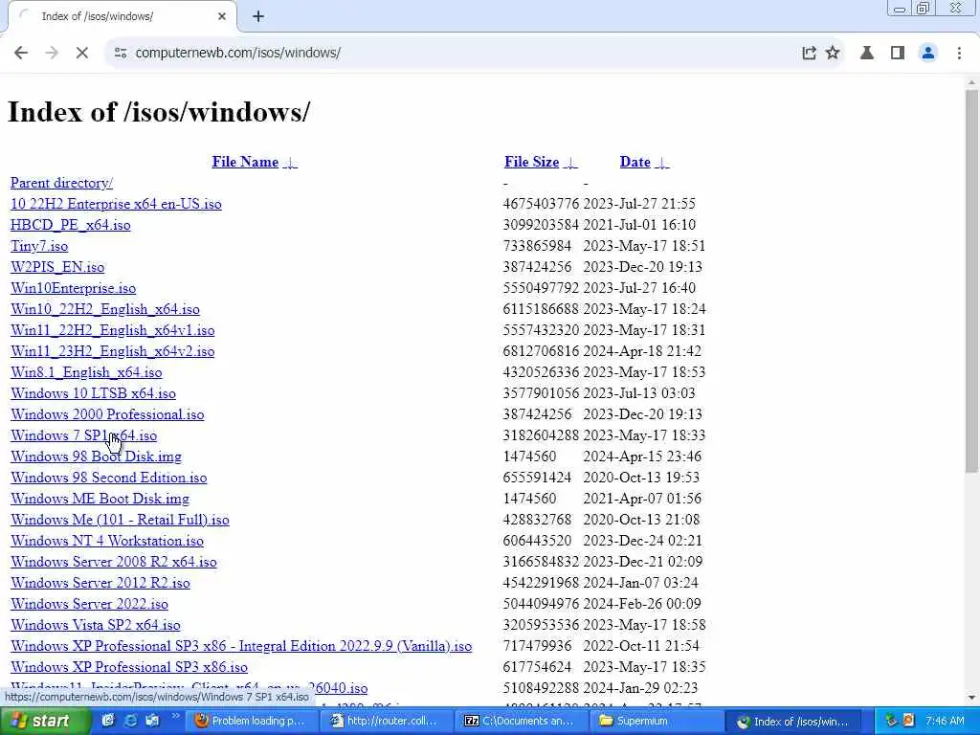Switch to 'http://router.coll...' taskbar window
This screenshot has height=735, width=980.
pyautogui.click(x=386, y=722)
